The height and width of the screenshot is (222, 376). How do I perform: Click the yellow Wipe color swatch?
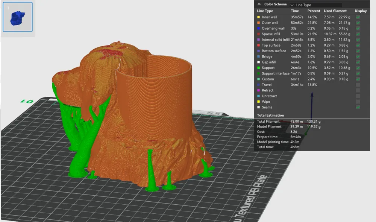coord(259,102)
